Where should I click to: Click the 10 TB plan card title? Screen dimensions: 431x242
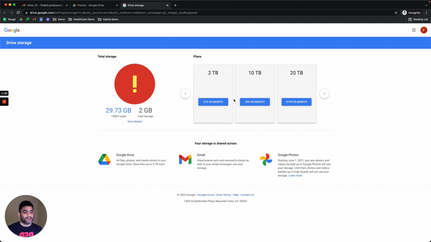click(x=255, y=73)
